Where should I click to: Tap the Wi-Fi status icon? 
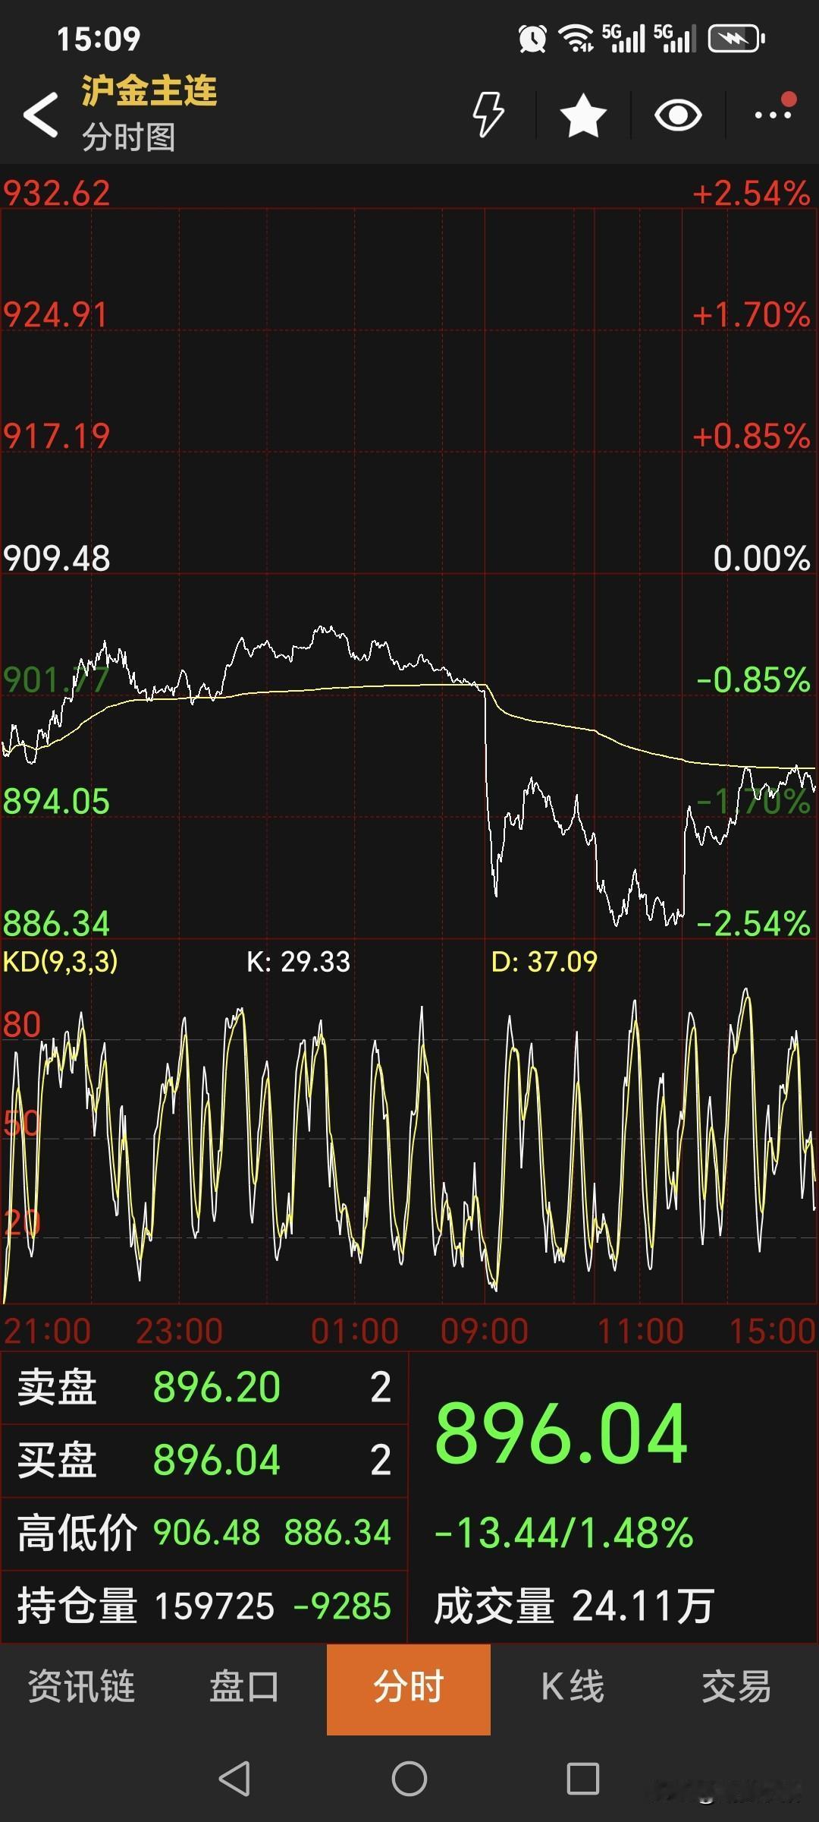576,39
